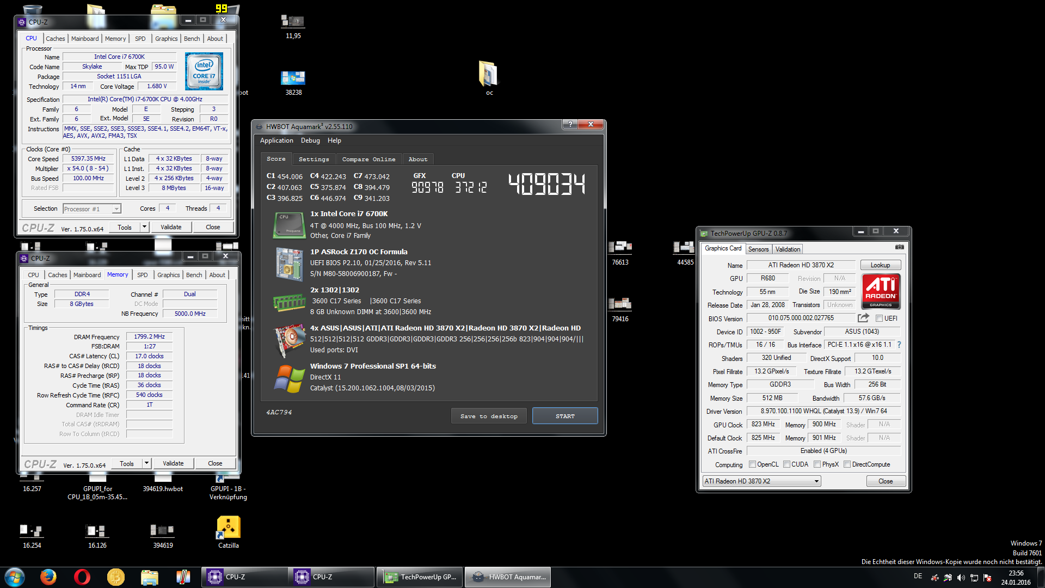
Task: Open the Help menu in Aquamark
Action: (x=334, y=140)
